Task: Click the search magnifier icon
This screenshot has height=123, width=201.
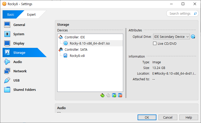Action: [195, 13]
